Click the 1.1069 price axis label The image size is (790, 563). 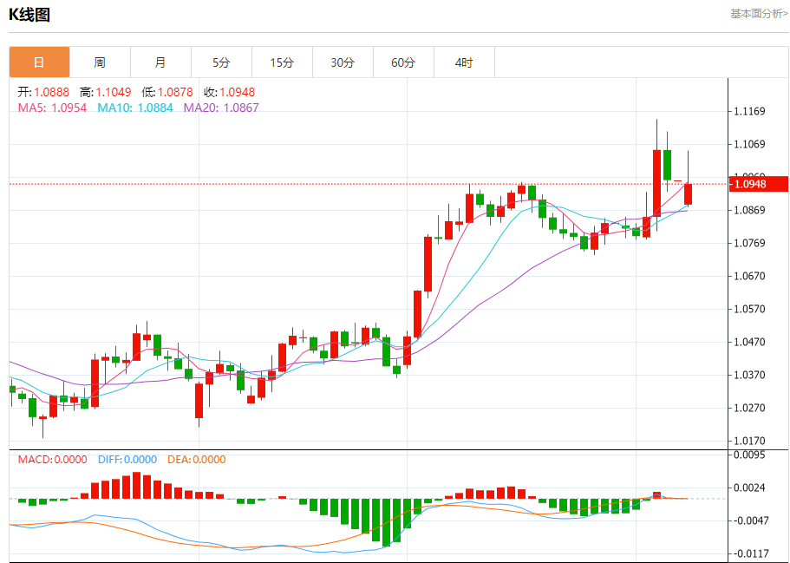point(750,145)
